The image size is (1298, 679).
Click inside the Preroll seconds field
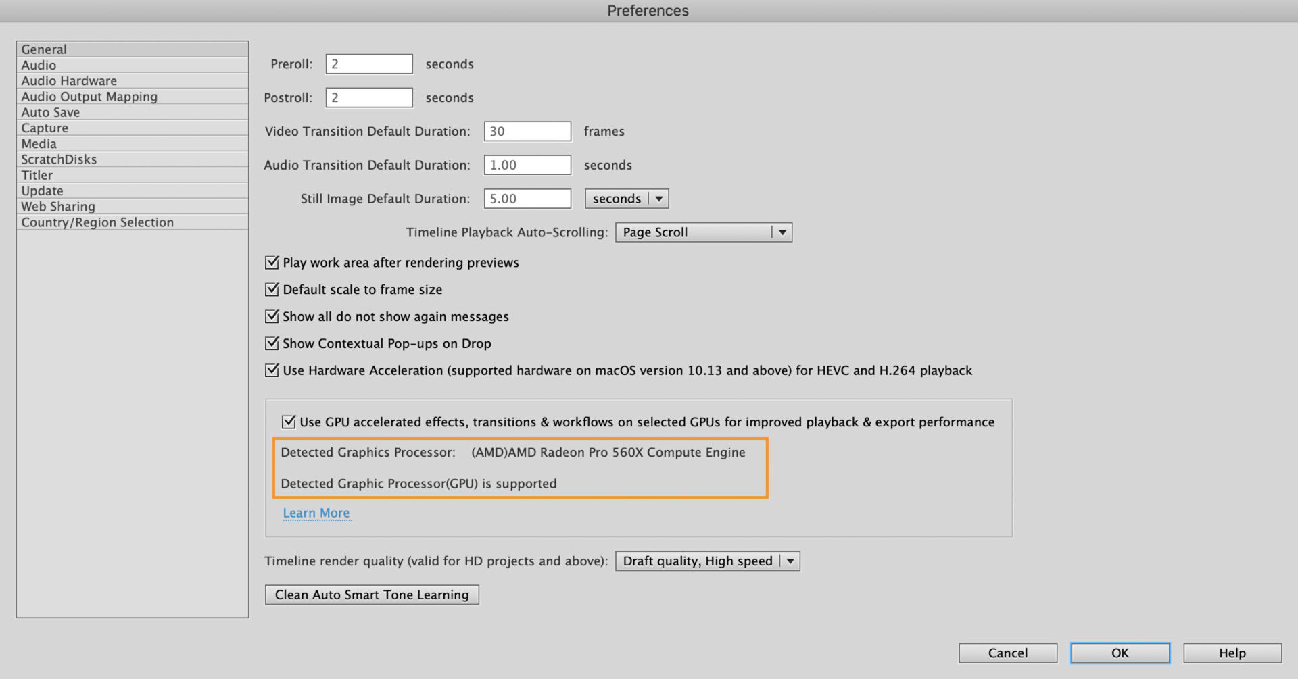pyautogui.click(x=368, y=64)
